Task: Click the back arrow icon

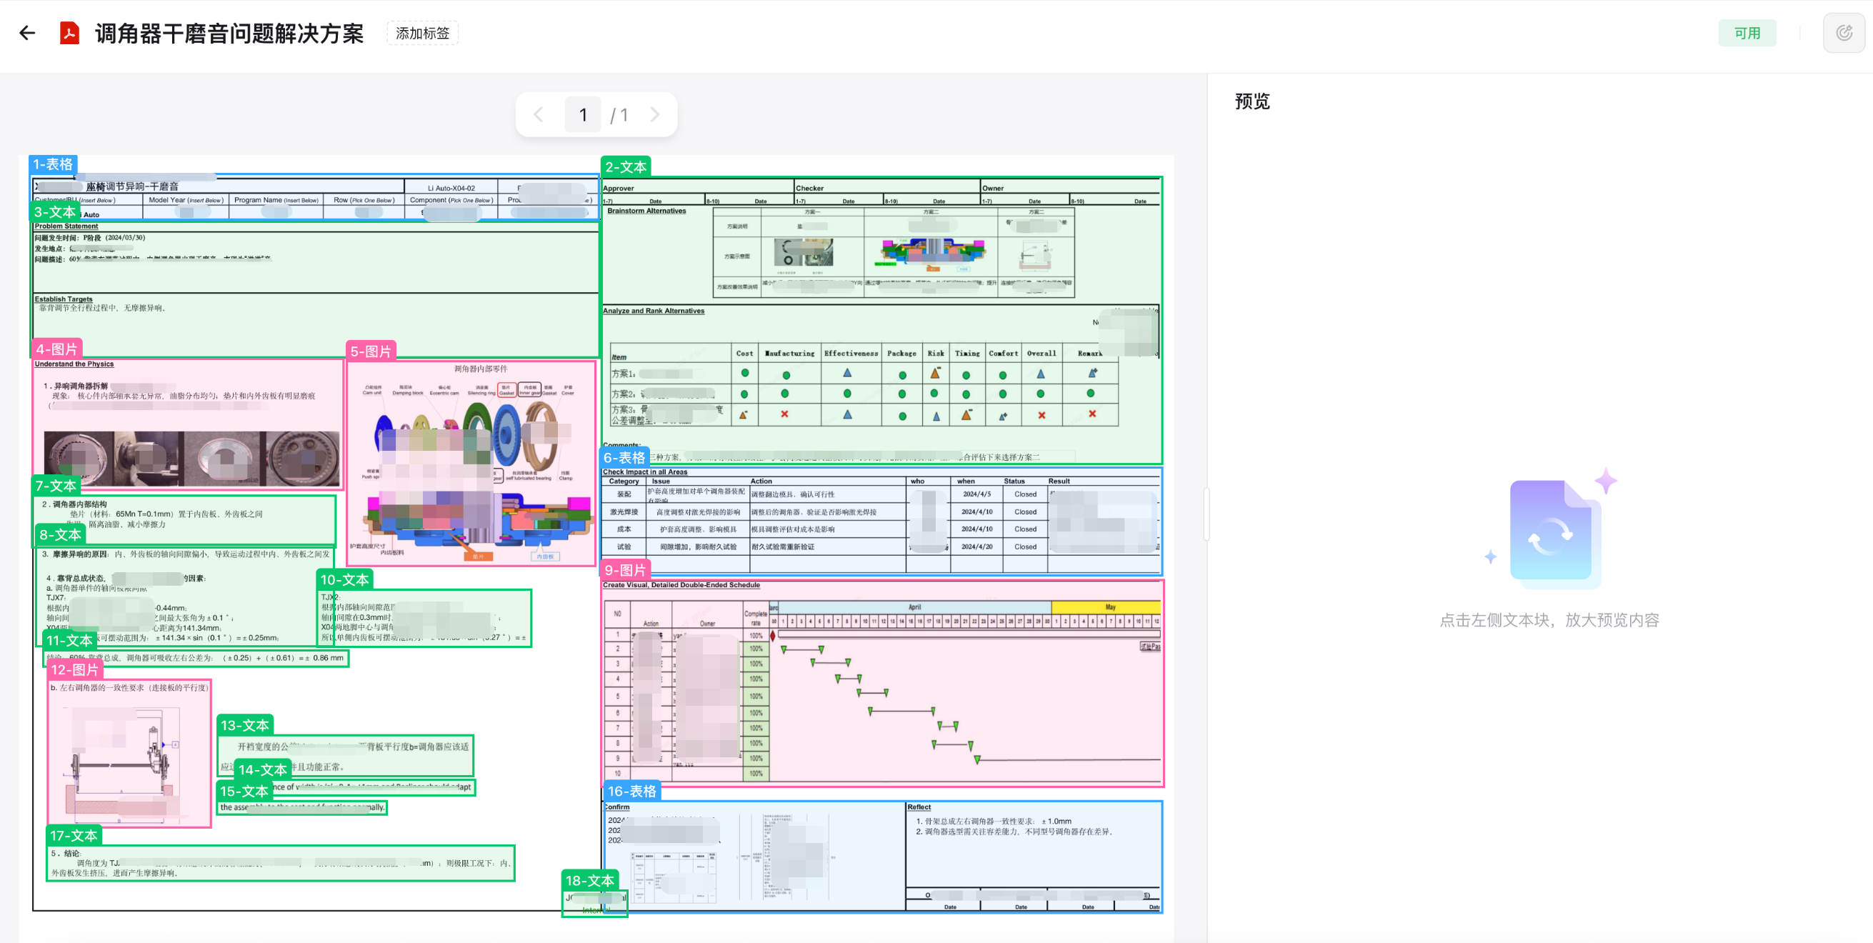Action: pyautogui.click(x=28, y=33)
